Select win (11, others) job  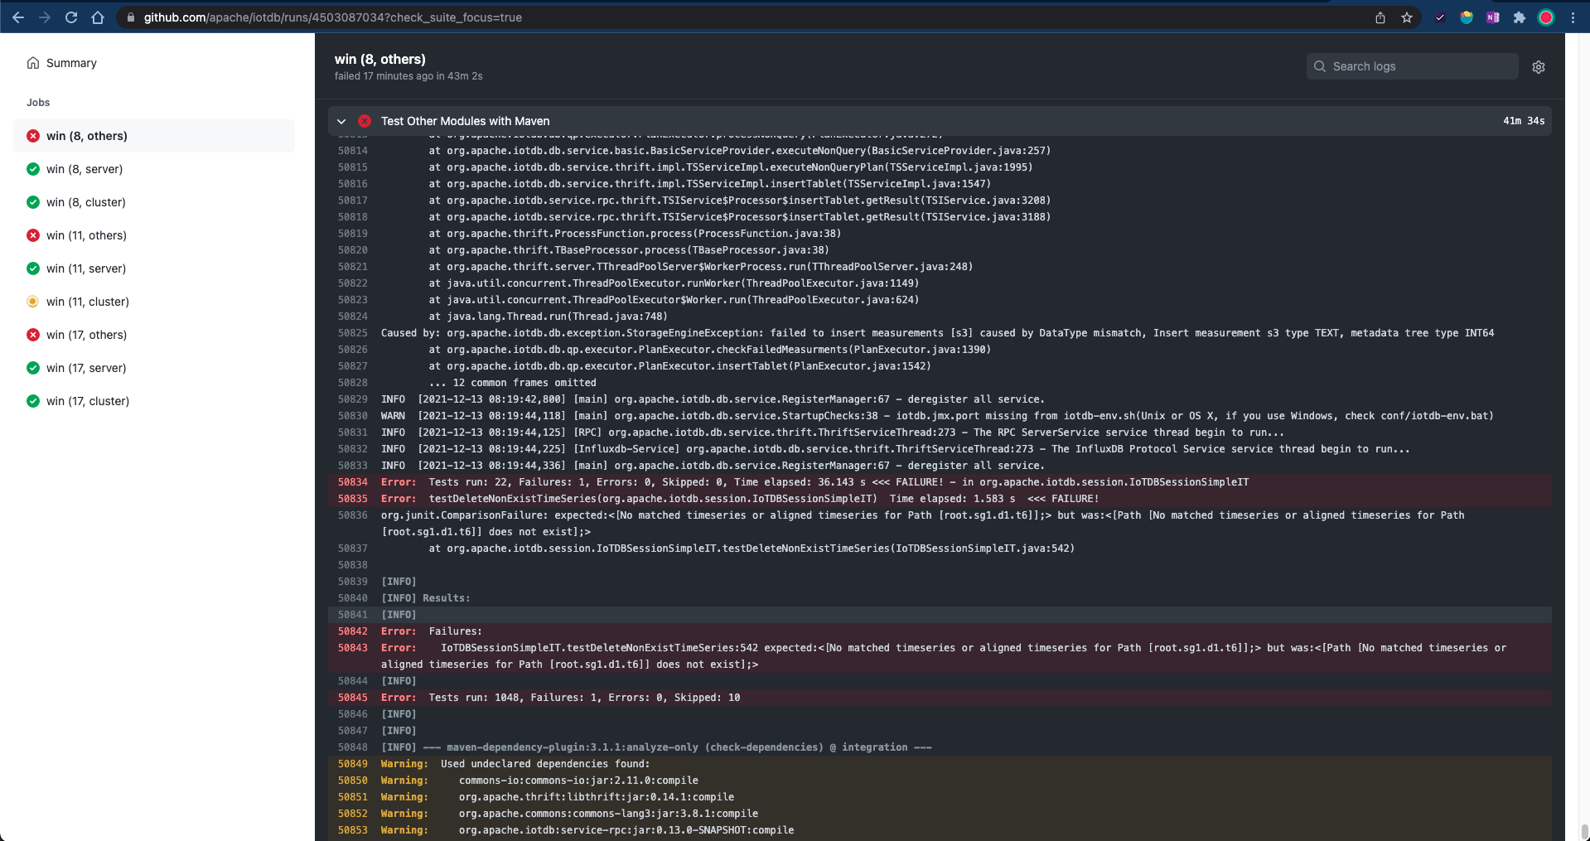(x=154, y=235)
